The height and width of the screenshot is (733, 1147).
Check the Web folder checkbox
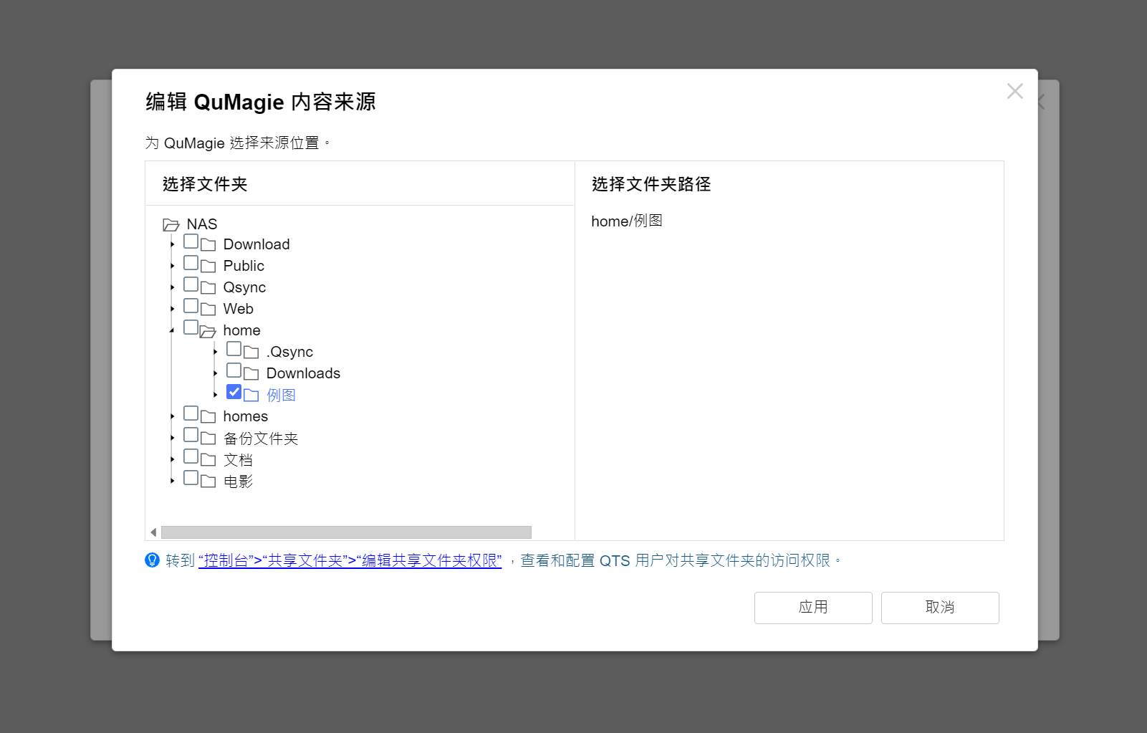coord(191,306)
